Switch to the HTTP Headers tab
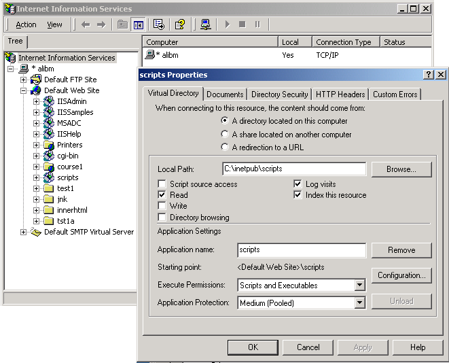449x363 pixels. click(340, 94)
